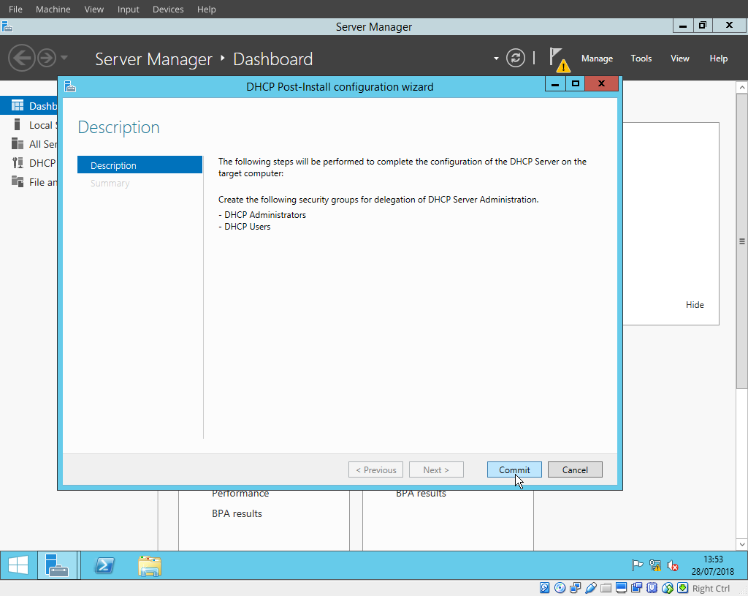Click Right Ctrl host key label
The image size is (748, 596).
tap(711, 589)
